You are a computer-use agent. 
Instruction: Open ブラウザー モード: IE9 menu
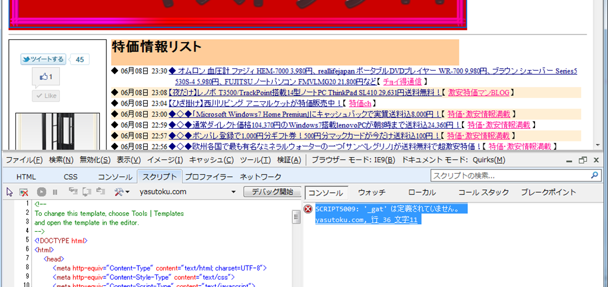pyautogui.click(x=354, y=160)
